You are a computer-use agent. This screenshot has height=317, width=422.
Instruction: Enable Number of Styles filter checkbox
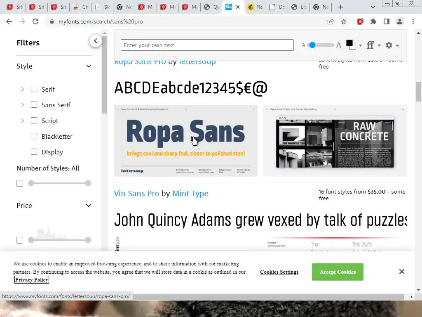point(20,183)
